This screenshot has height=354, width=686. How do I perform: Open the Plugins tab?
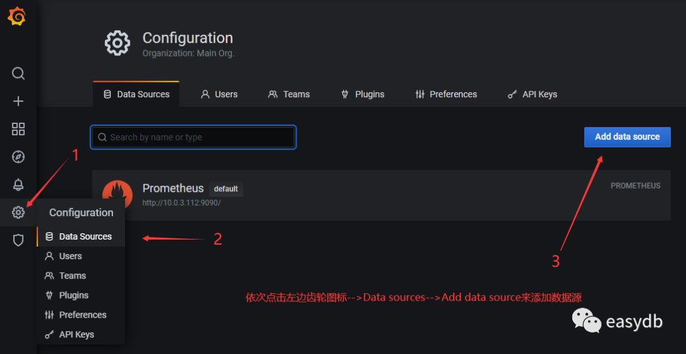point(363,94)
